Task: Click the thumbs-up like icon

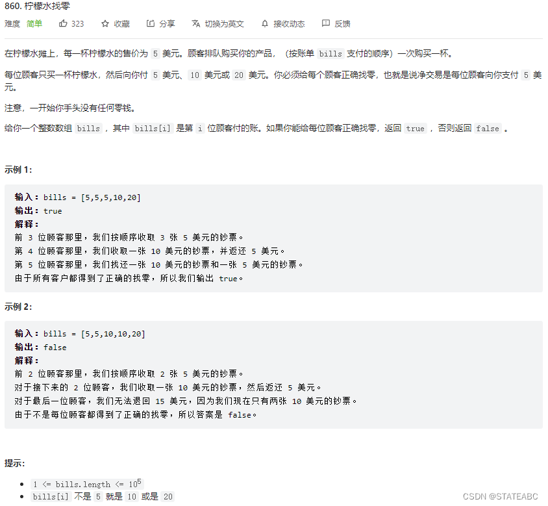Action: click(x=62, y=23)
